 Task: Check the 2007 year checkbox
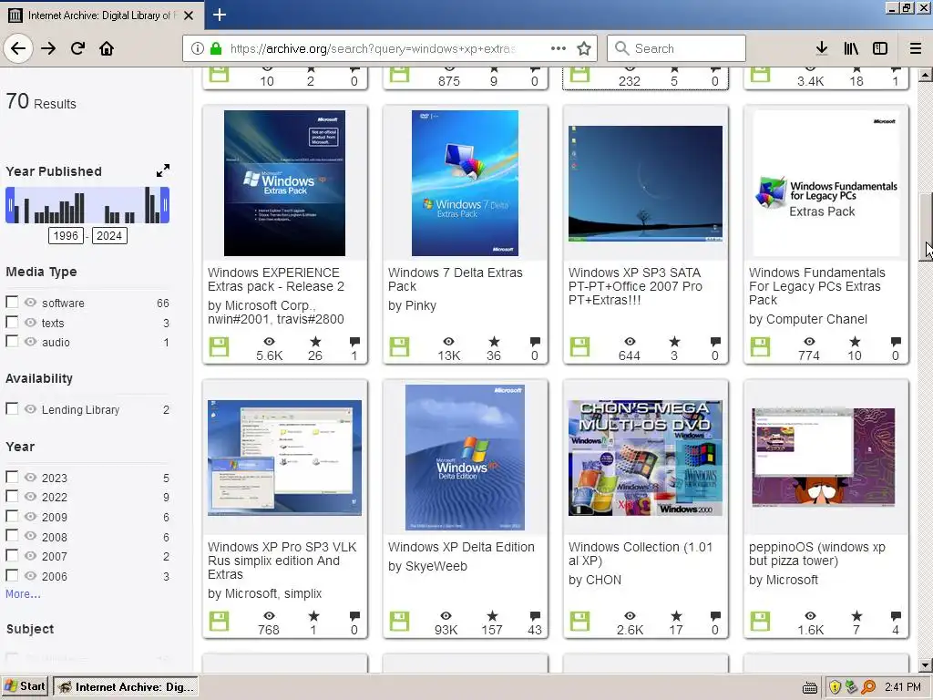(12, 555)
